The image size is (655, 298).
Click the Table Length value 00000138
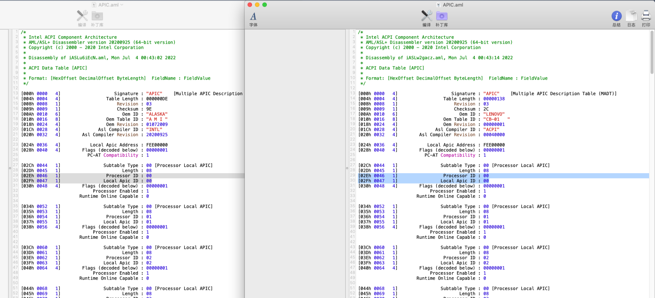[x=494, y=99]
